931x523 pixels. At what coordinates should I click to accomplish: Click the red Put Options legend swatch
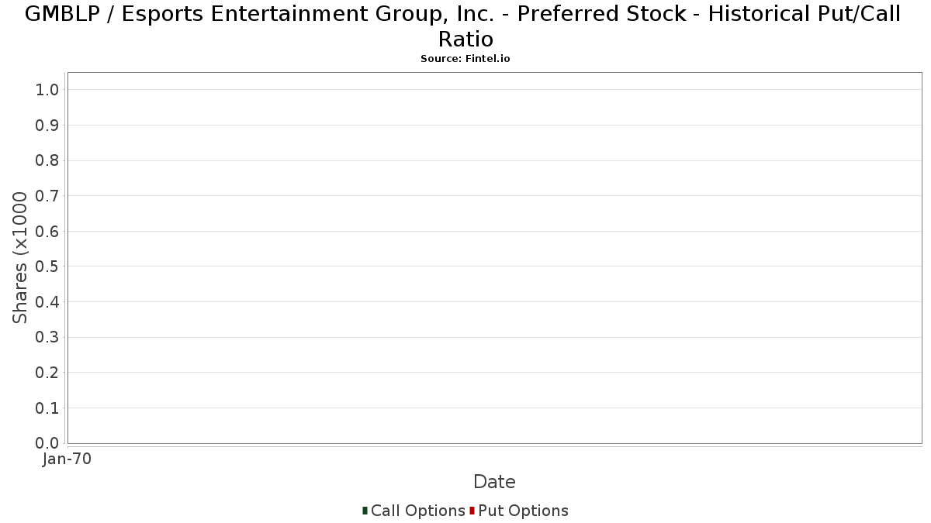pyautogui.click(x=472, y=511)
